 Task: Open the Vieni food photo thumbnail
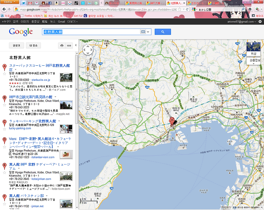(x=66, y=154)
